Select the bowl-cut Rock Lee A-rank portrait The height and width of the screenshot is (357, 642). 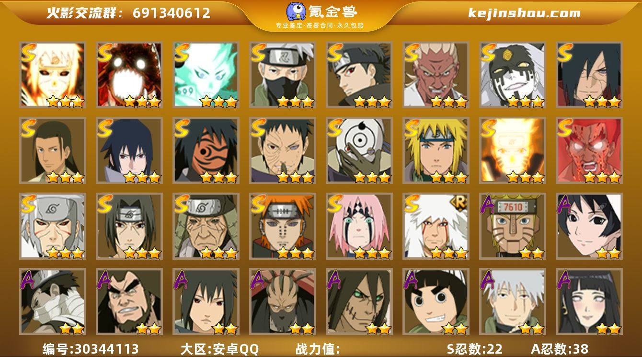436,301
